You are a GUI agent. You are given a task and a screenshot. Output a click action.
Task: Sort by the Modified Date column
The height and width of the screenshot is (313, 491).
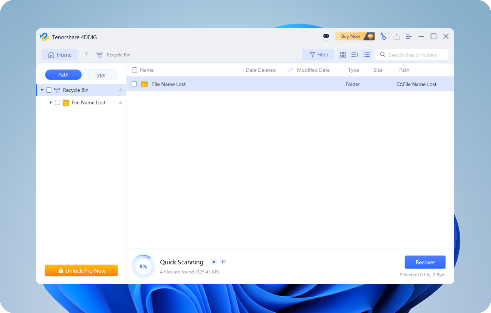pos(313,70)
